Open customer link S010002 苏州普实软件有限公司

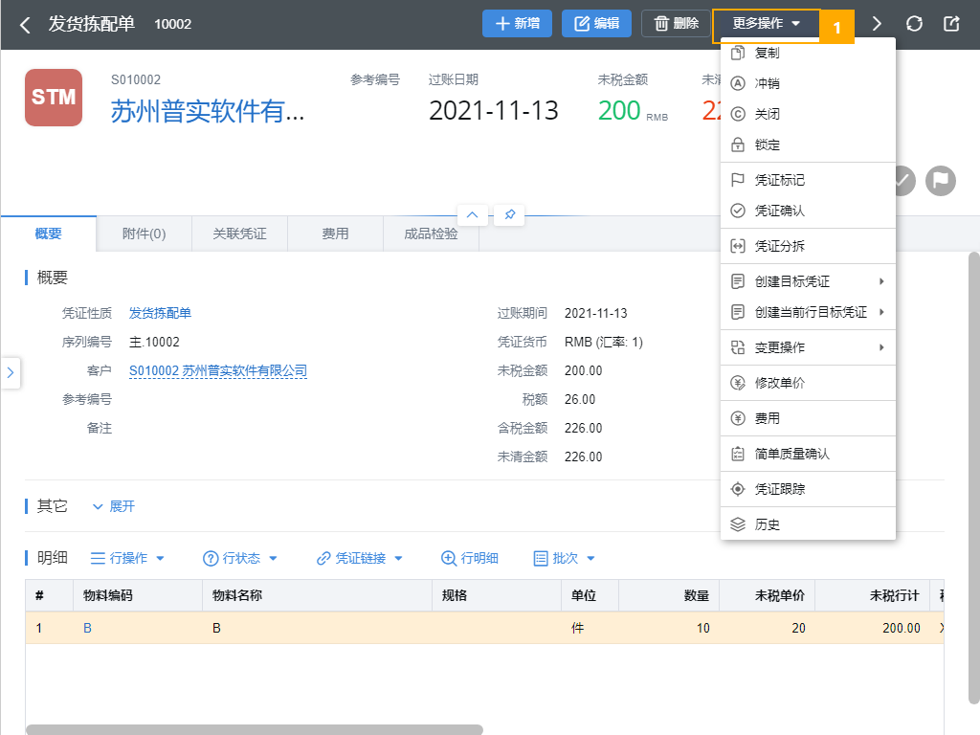point(218,371)
